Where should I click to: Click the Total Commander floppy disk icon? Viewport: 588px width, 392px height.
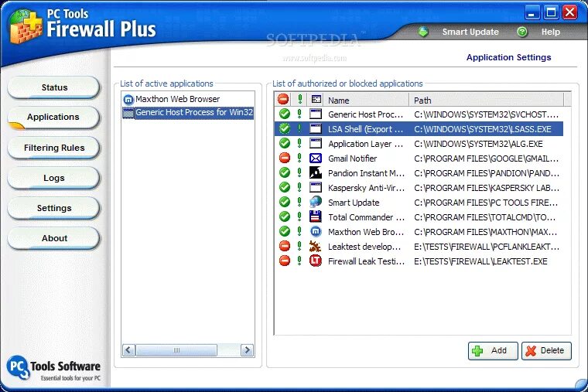click(x=316, y=216)
